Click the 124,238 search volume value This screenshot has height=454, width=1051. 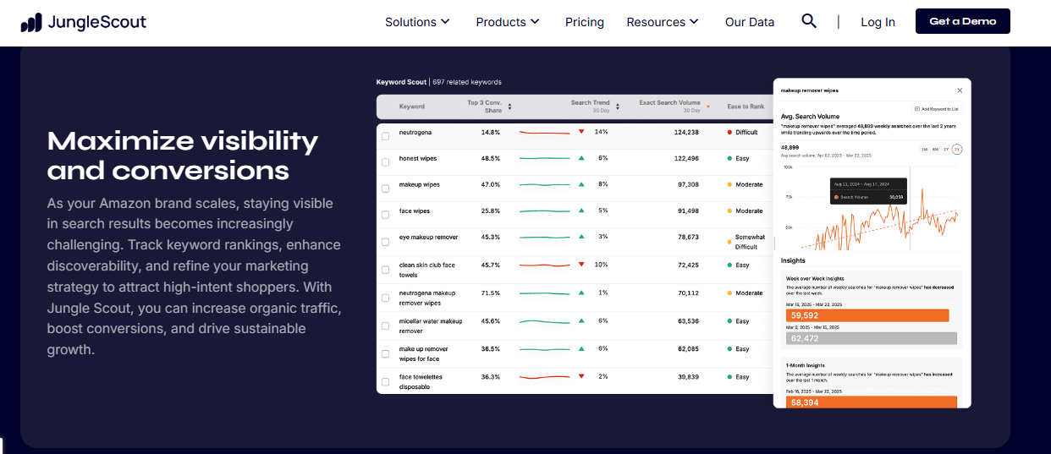tap(686, 133)
